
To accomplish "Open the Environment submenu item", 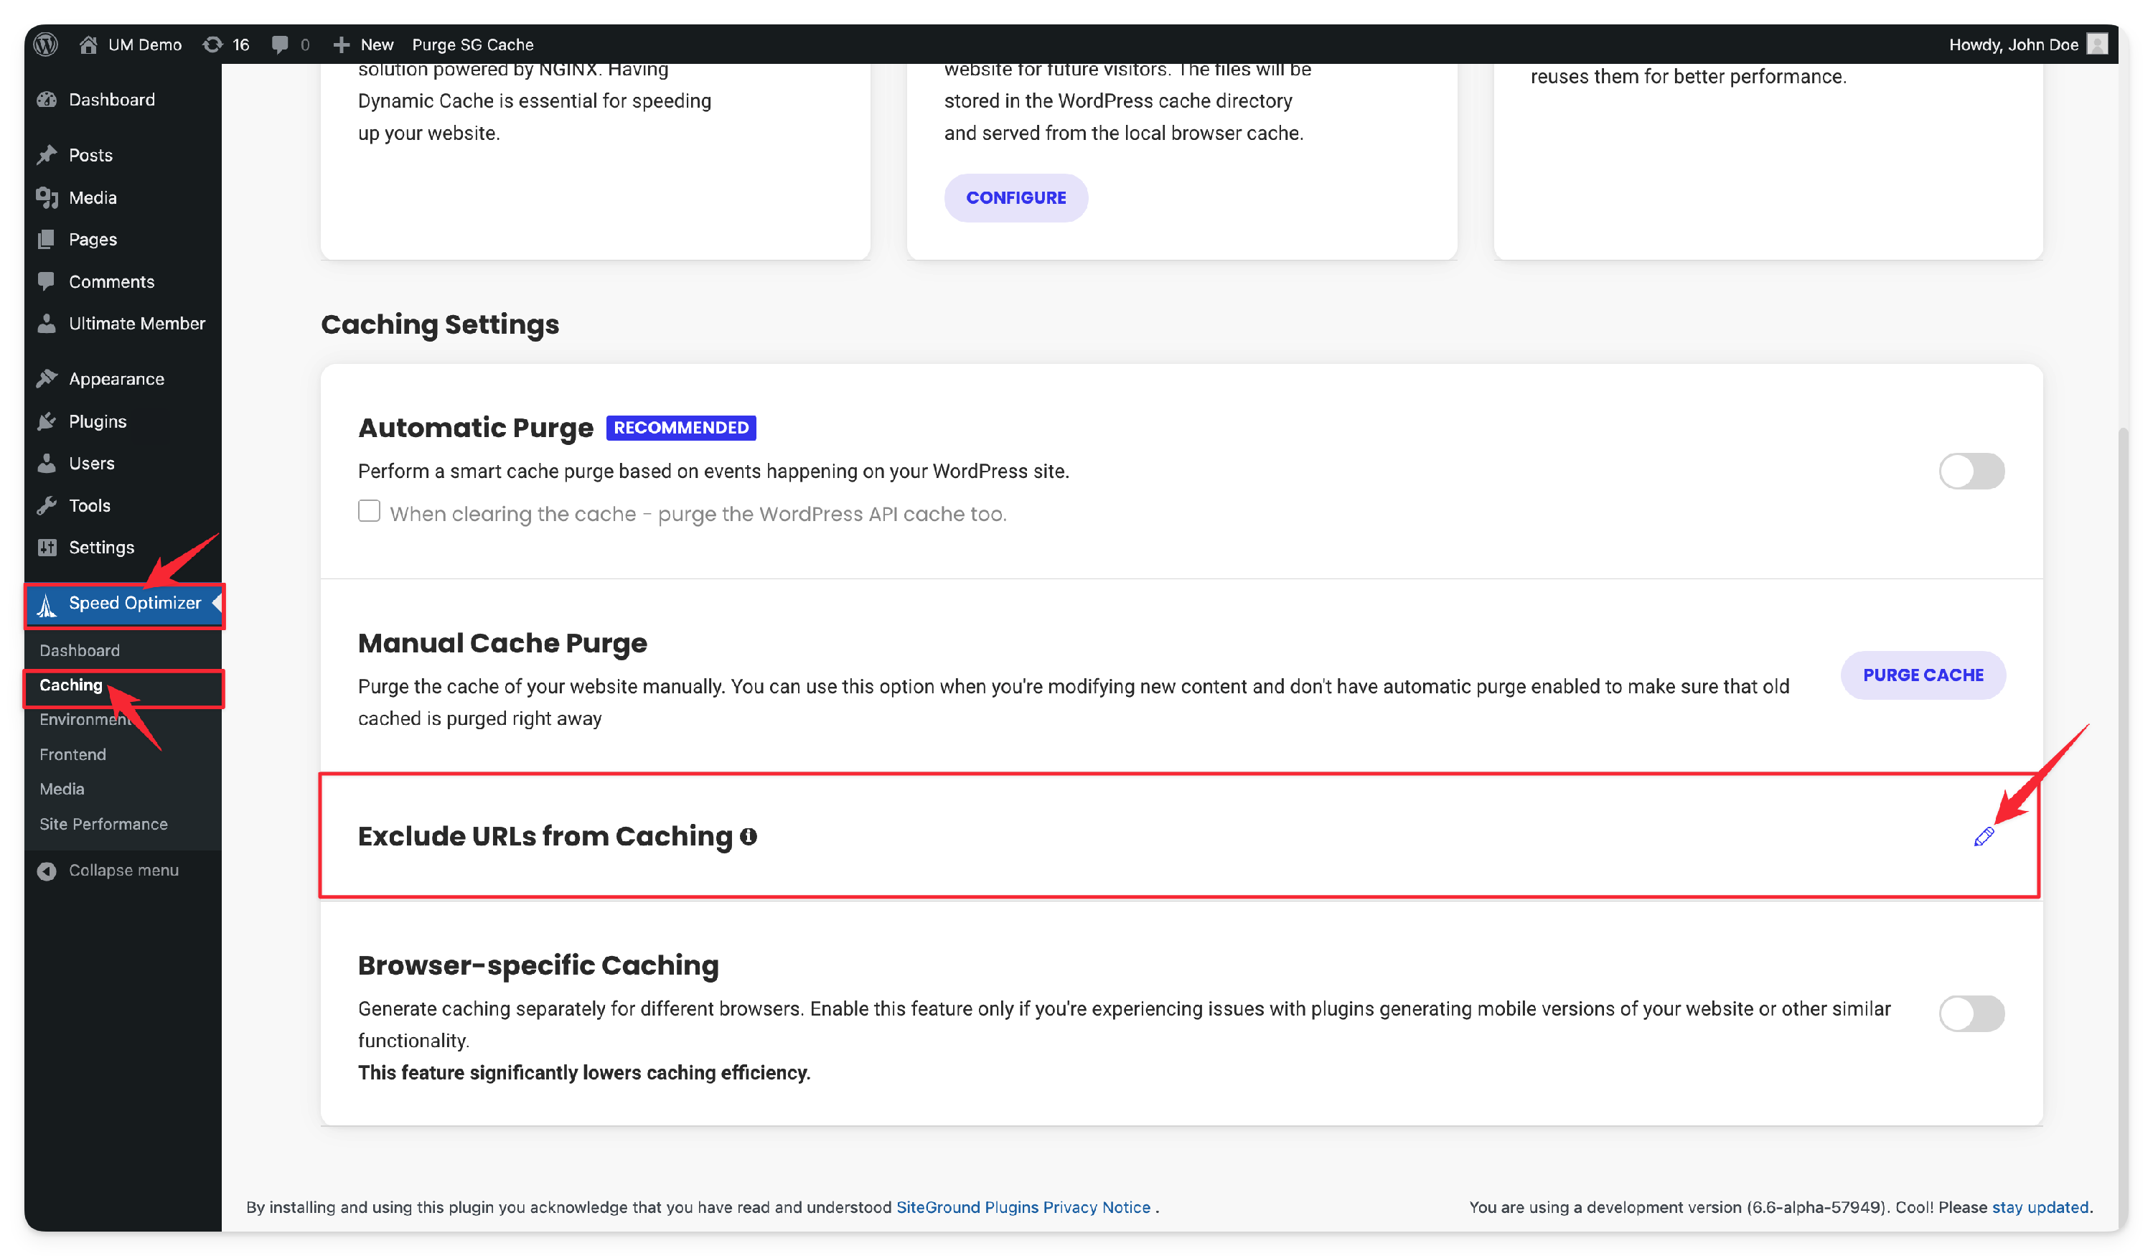I will [x=85, y=721].
